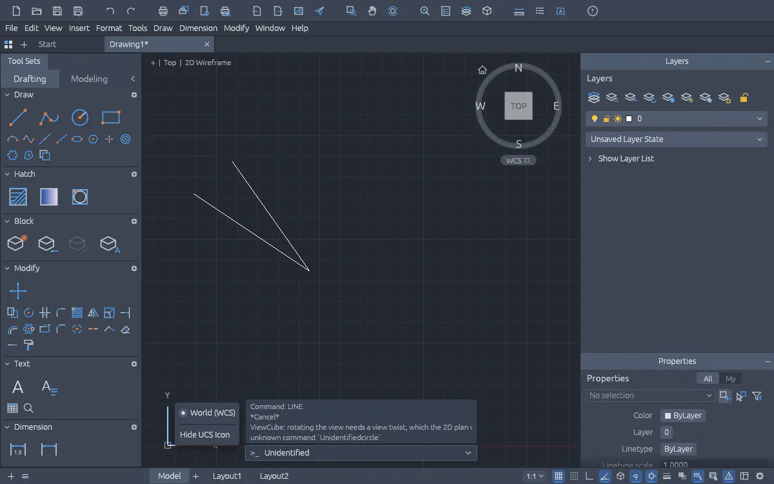Expand Show Layer List
This screenshot has width=774, height=484.
click(x=620, y=159)
